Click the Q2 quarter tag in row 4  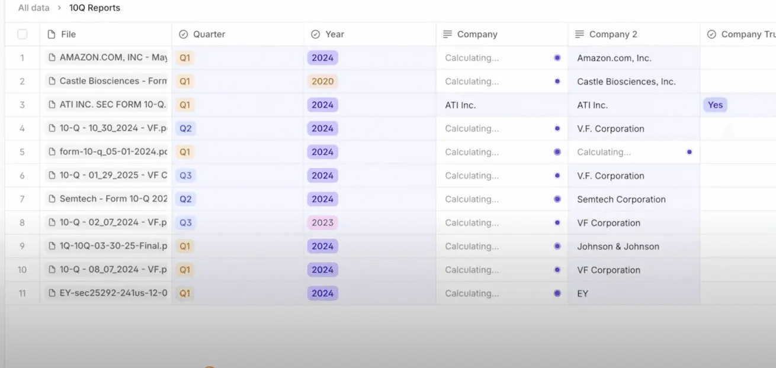tap(185, 128)
